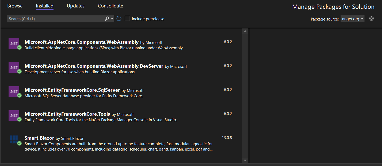This screenshot has width=382, height=166.
Task: Click scrollbar down arrow in package list
Action: click(x=245, y=160)
